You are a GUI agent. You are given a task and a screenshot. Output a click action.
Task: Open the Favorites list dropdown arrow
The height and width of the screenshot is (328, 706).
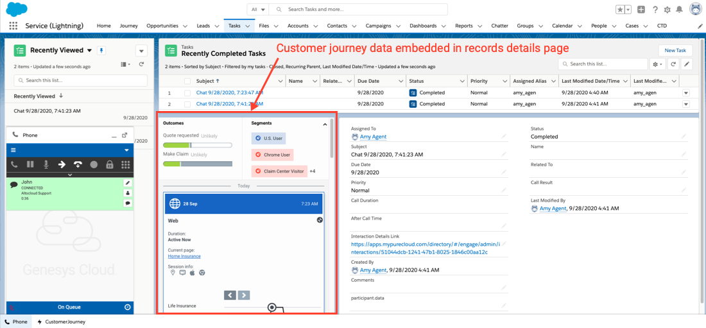point(628,10)
